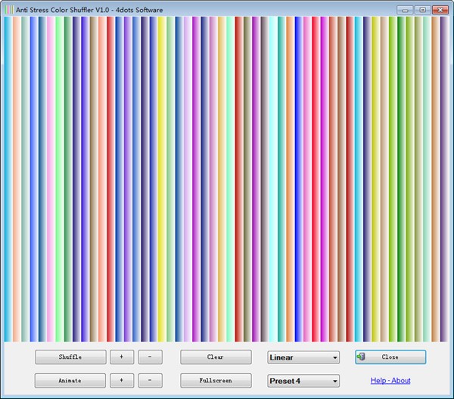The height and width of the screenshot is (399, 454).
Task: Maximize the Color Shuffler window
Action: click(422, 9)
